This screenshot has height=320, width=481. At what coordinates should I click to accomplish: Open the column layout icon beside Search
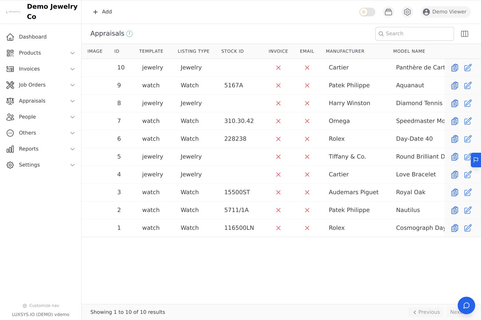point(465,34)
